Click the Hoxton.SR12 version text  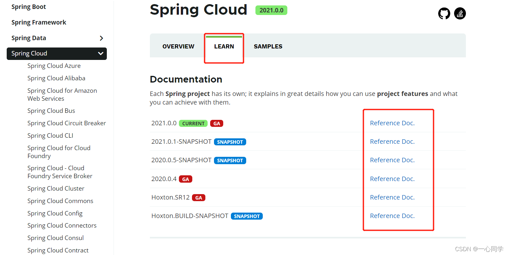coord(171,197)
